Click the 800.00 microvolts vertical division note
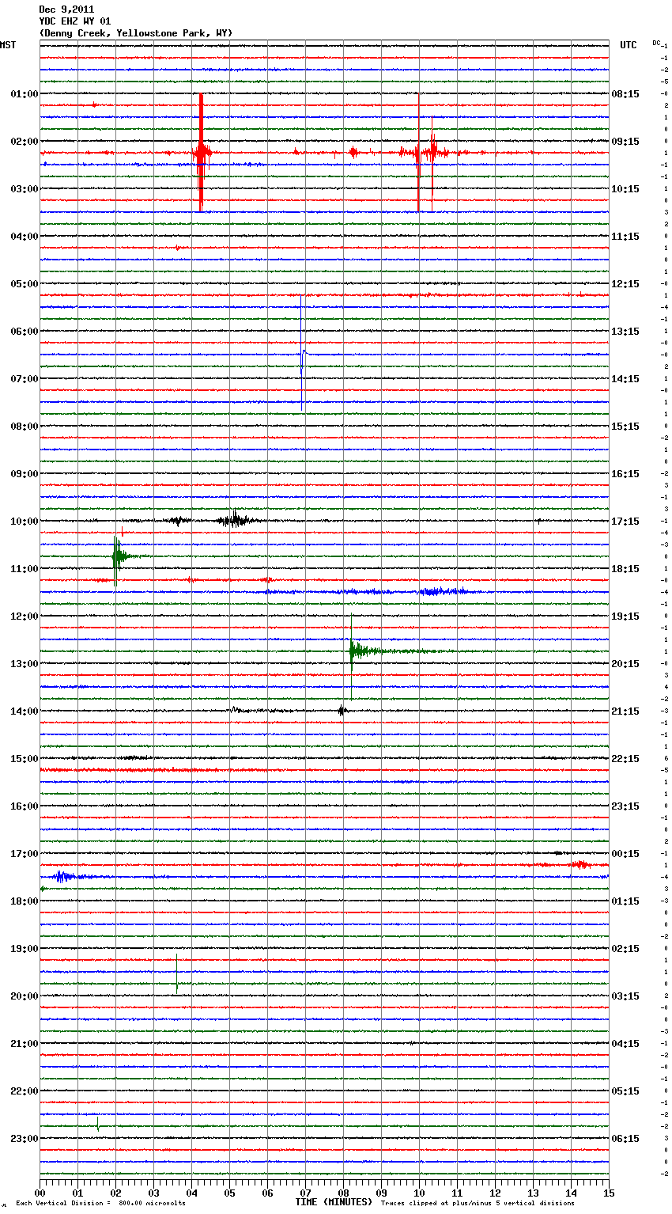 pyautogui.click(x=101, y=1204)
